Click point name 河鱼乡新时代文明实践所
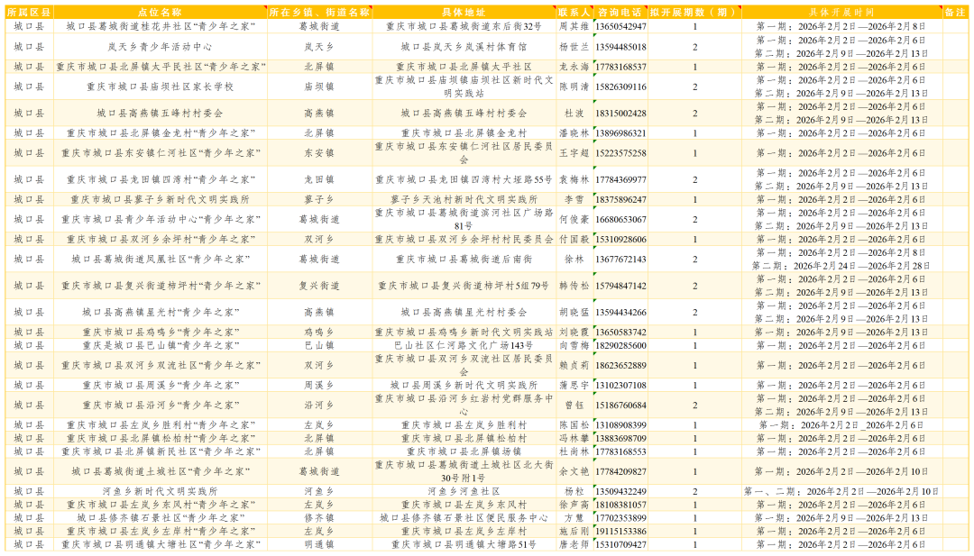Viewport: 974px width, 556px height. tap(160, 491)
